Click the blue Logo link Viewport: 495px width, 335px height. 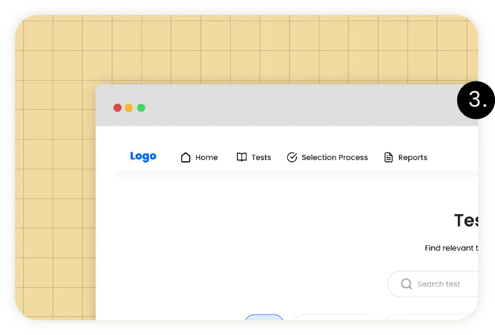pos(143,156)
